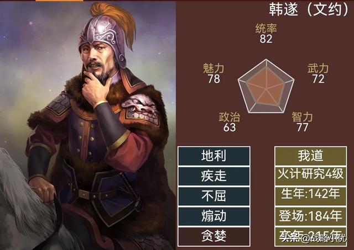This screenshot has width=354, height=250.
Task: Click the orange tab bar at top
Action: point(59,1)
